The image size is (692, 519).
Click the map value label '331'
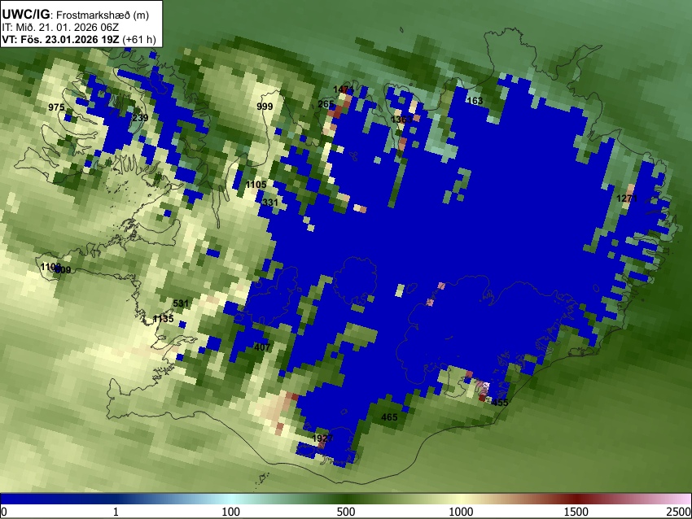(x=270, y=203)
